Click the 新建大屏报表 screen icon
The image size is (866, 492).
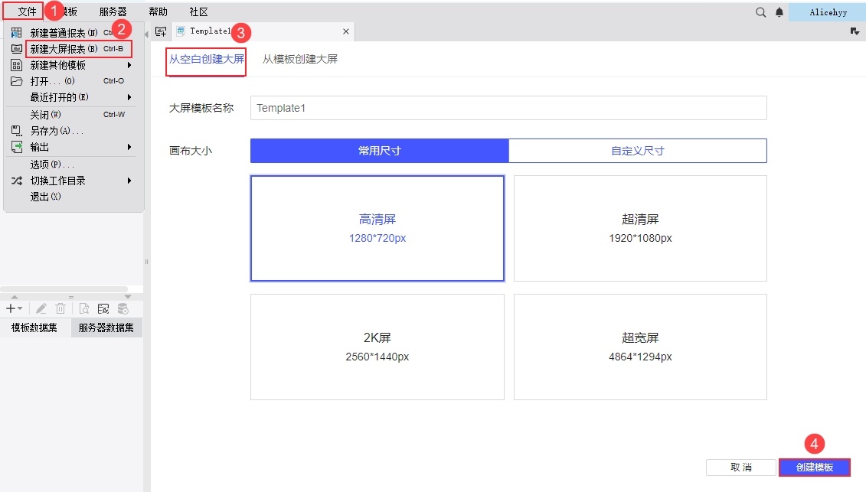(x=17, y=49)
